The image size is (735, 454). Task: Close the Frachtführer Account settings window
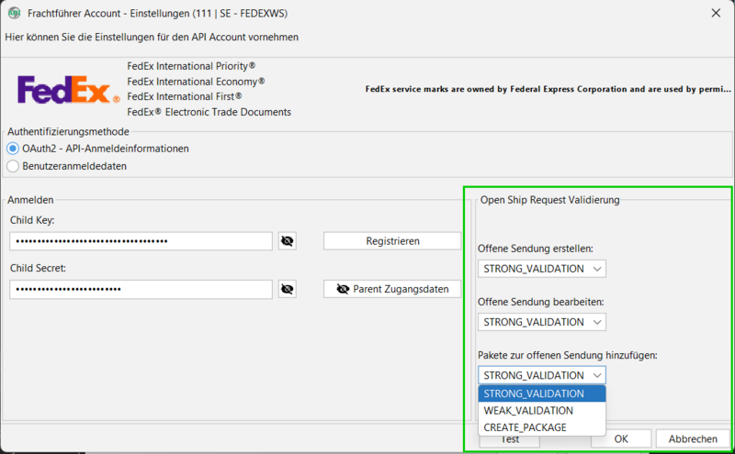click(715, 13)
